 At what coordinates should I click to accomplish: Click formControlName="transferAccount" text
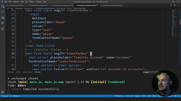coord(58,61)
